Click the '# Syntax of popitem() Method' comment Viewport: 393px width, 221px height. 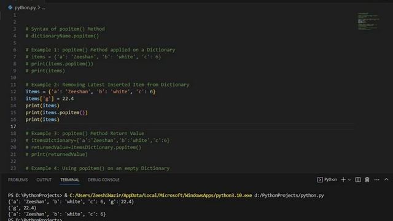tap(65, 29)
